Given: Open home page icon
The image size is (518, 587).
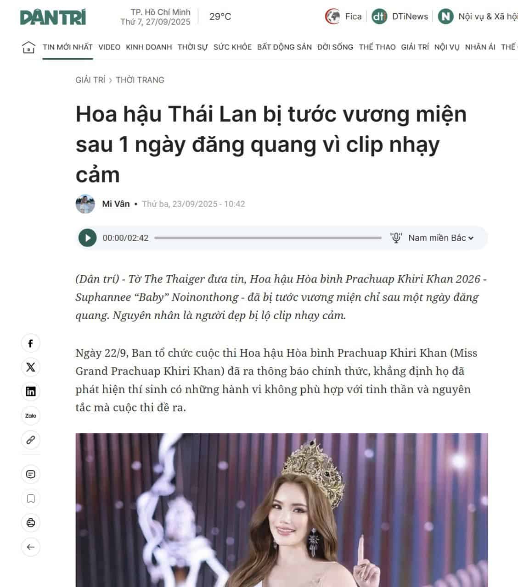Looking at the screenshot, I should pos(28,47).
